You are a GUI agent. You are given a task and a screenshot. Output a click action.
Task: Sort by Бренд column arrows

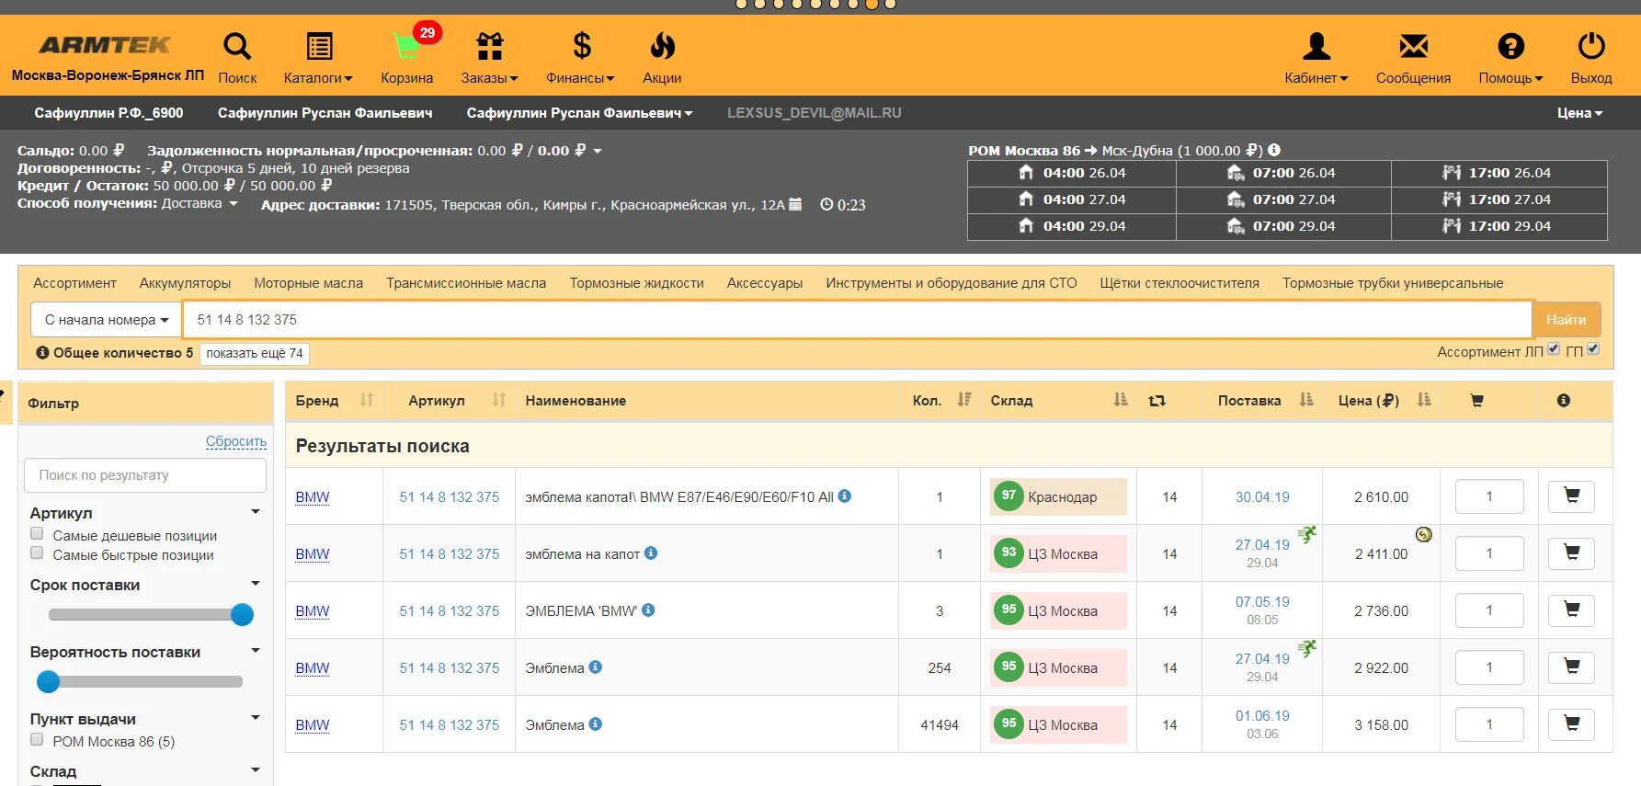coord(367,400)
